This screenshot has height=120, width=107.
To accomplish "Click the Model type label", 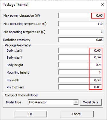I will coord(14,102).
